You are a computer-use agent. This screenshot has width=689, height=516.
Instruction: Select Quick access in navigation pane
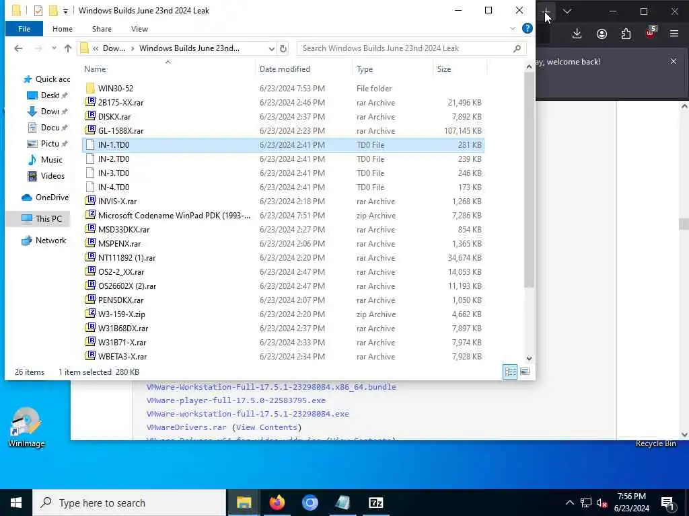(x=46, y=79)
